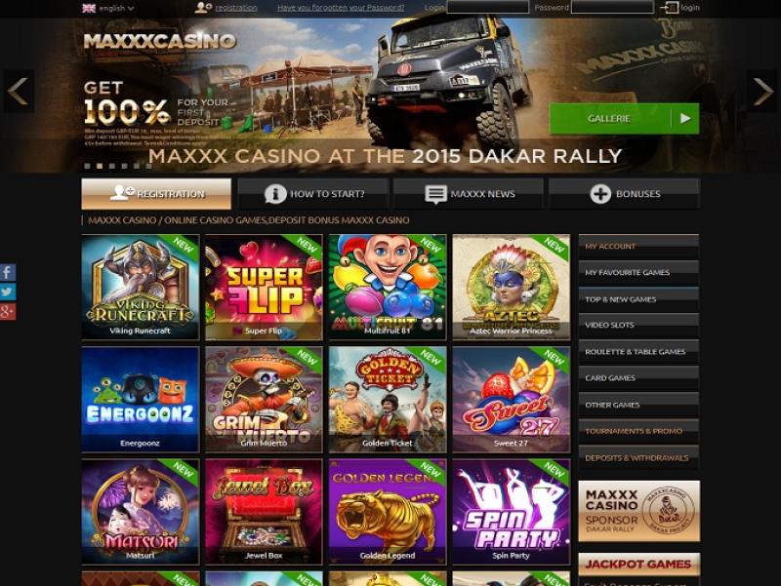Click the Twitter share icon
This screenshot has width=781, height=586.
coord(8,292)
